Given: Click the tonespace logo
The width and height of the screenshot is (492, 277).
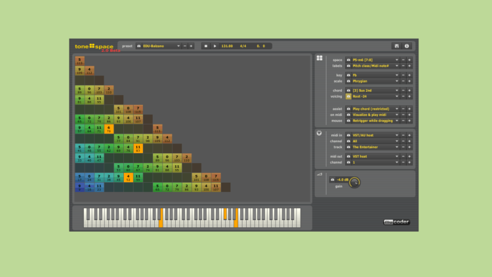Looking at the screenshot, I should coord(94,46).
